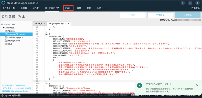
Task: Click 評価する link in header
Action: point(195,8)
